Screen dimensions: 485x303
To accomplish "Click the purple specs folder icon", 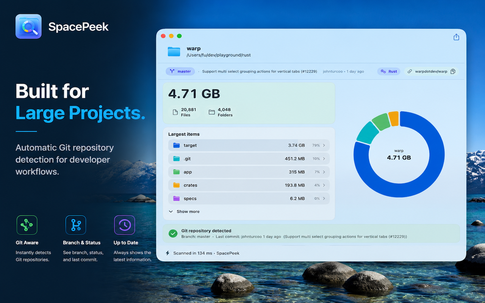I will pyautogui.click(x=176, y=198).
